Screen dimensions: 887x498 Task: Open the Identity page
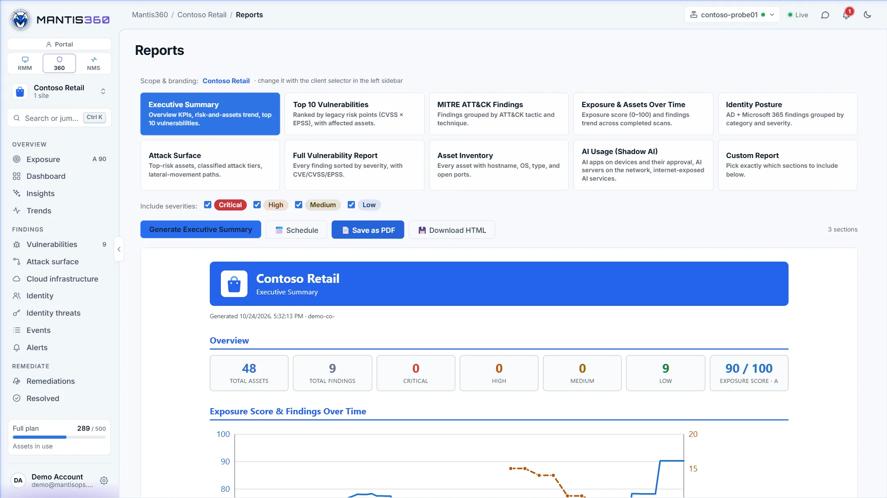pyautogui.click(x=59, y=296)
